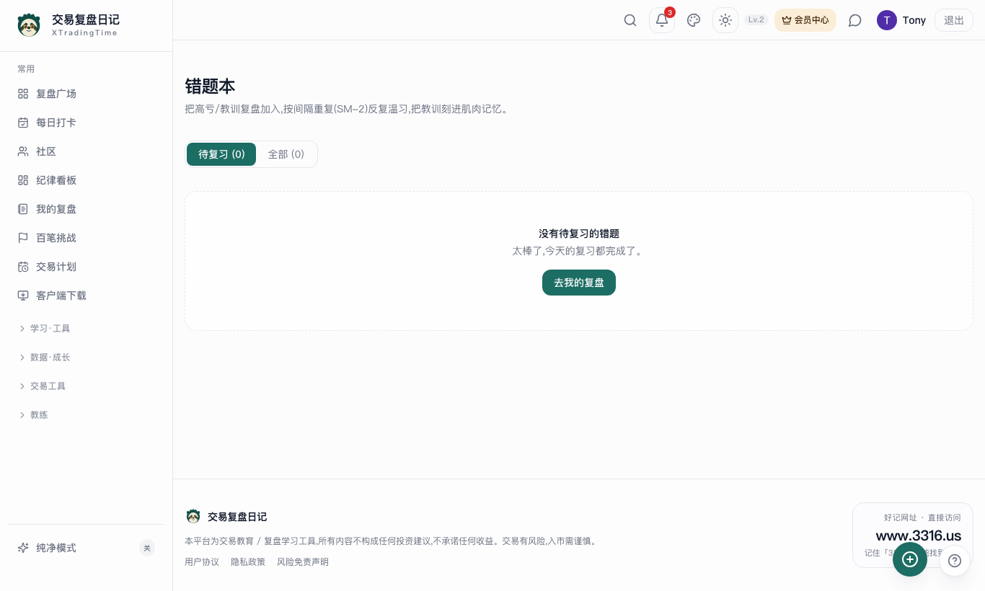Click the 交易计划 calendar-clock icon
This screenshot has height=591, width=985.
[x=23, y=267]
